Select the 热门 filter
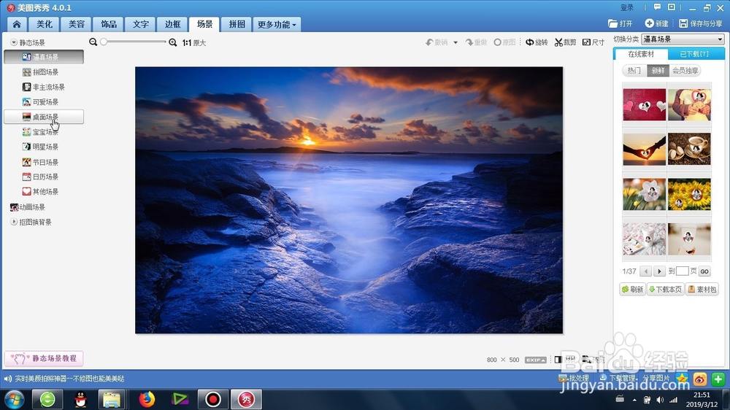 click(634, 70)
